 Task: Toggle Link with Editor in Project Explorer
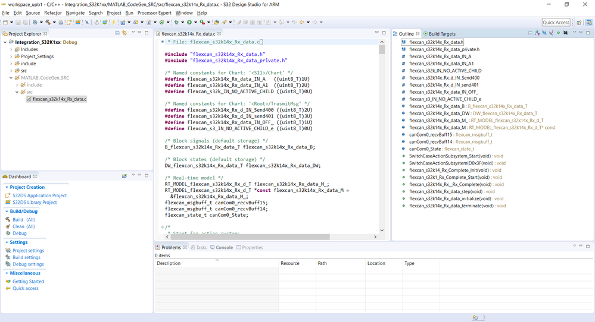[124, 34]
